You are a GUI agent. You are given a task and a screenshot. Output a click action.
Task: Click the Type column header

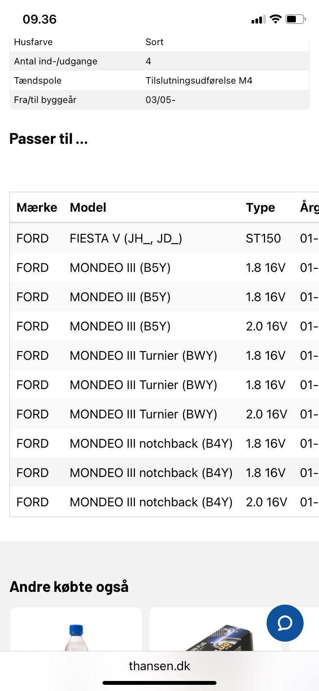pos(260,207)
